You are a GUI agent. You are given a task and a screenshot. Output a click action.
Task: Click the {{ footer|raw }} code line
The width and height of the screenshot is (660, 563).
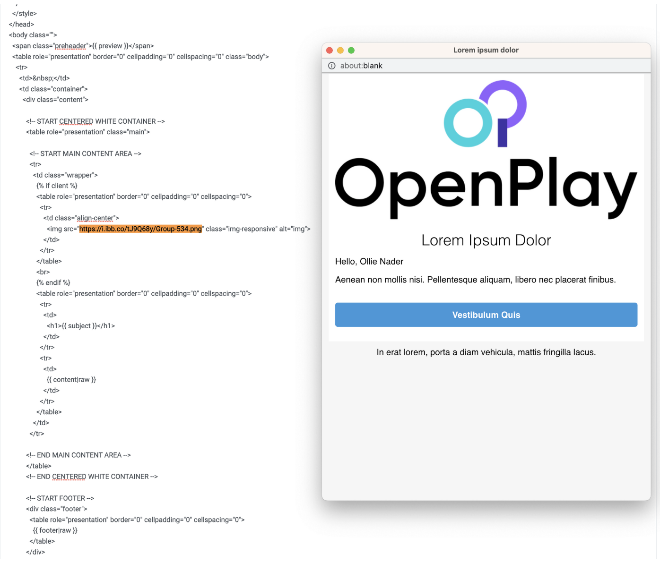pyautogui.click(x=55, y=530)
